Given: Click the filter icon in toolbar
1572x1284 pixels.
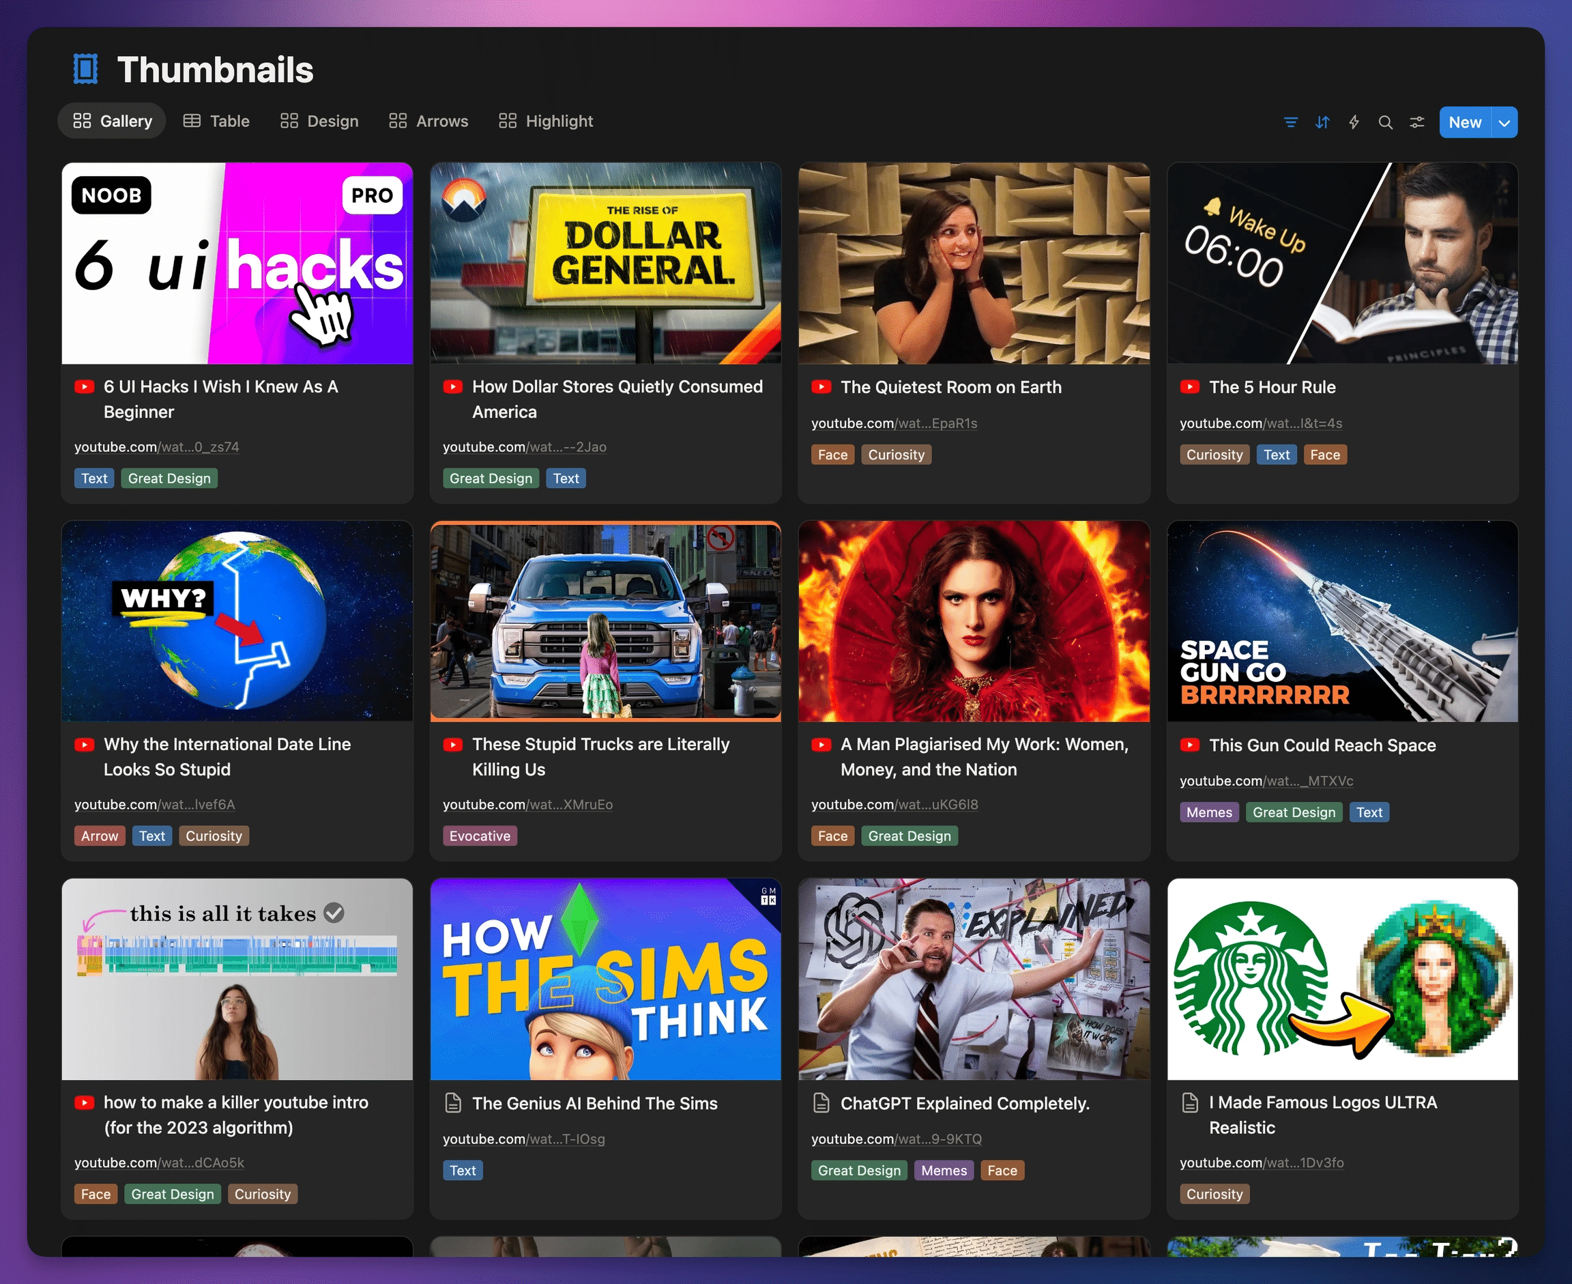Looking at the screenshot, I should (1290, 122).
